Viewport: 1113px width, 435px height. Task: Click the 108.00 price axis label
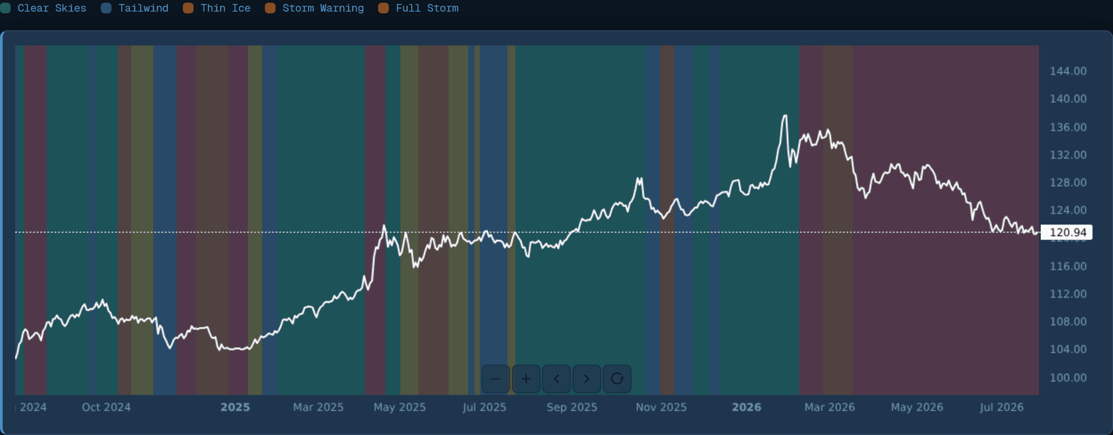click(x=1068, y=322)
